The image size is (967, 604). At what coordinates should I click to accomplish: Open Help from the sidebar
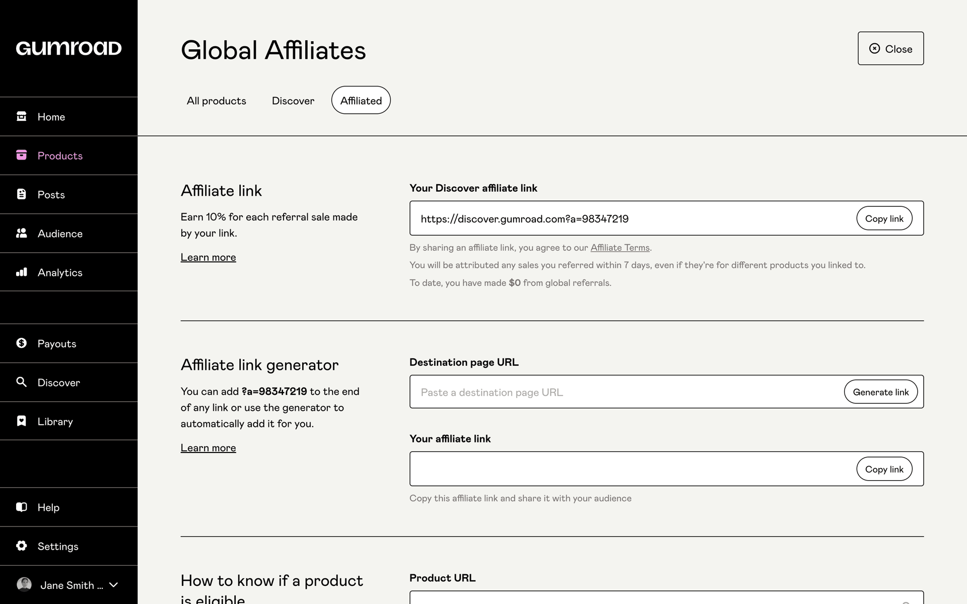(x=68, y=507)
